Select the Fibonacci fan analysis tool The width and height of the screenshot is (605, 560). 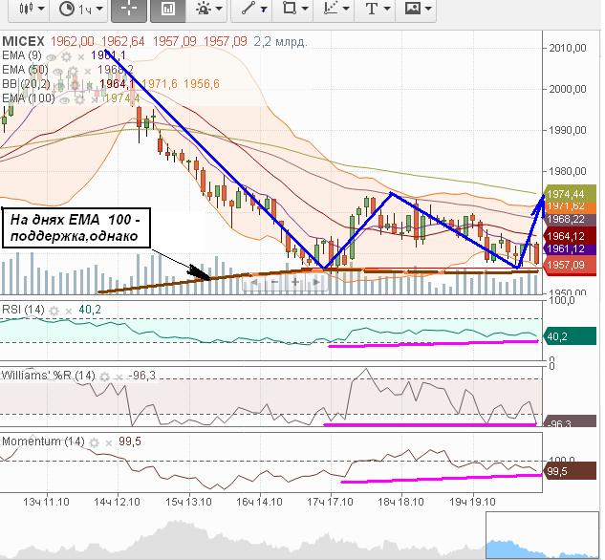click(x=331, y=9)
